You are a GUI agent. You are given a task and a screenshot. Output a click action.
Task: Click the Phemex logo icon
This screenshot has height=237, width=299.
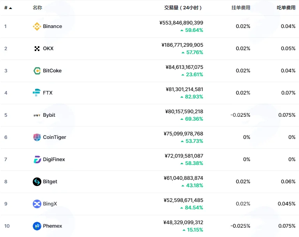point(37,226)
